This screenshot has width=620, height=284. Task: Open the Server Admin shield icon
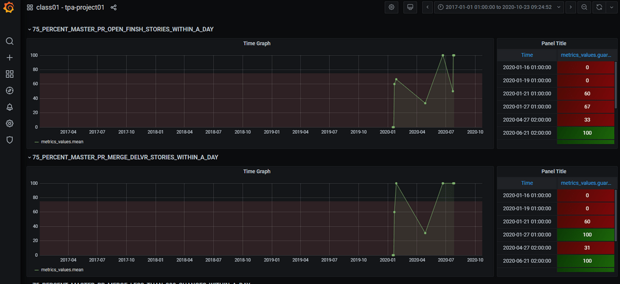pyautogui.click(x=9, y=140)
